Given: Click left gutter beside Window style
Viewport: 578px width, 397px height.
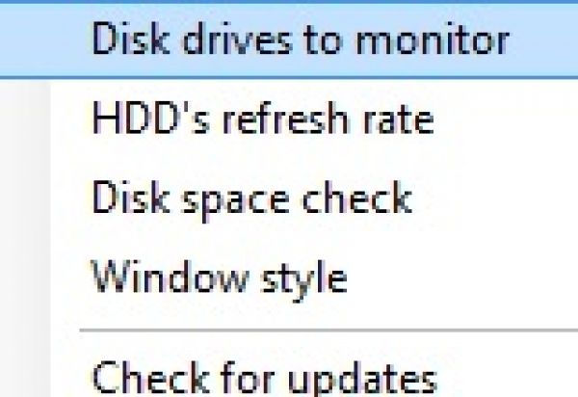Looking at the screenshot, I should 24,278.
